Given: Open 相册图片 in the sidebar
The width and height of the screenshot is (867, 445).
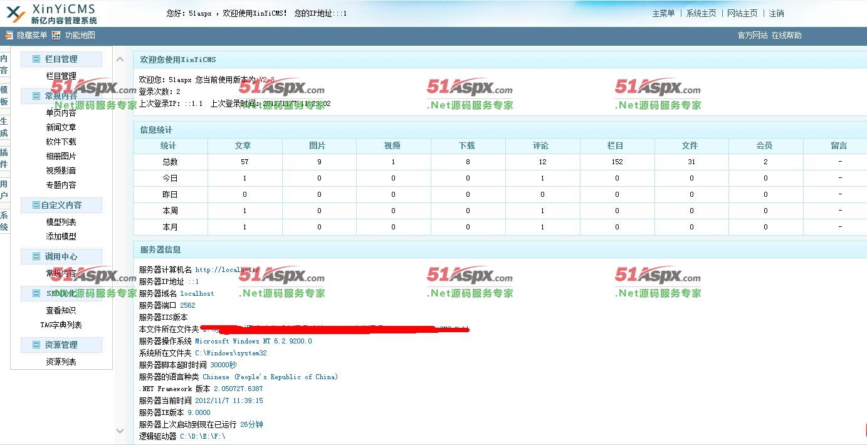Looking at the screenshot, I should click(61, 157).
